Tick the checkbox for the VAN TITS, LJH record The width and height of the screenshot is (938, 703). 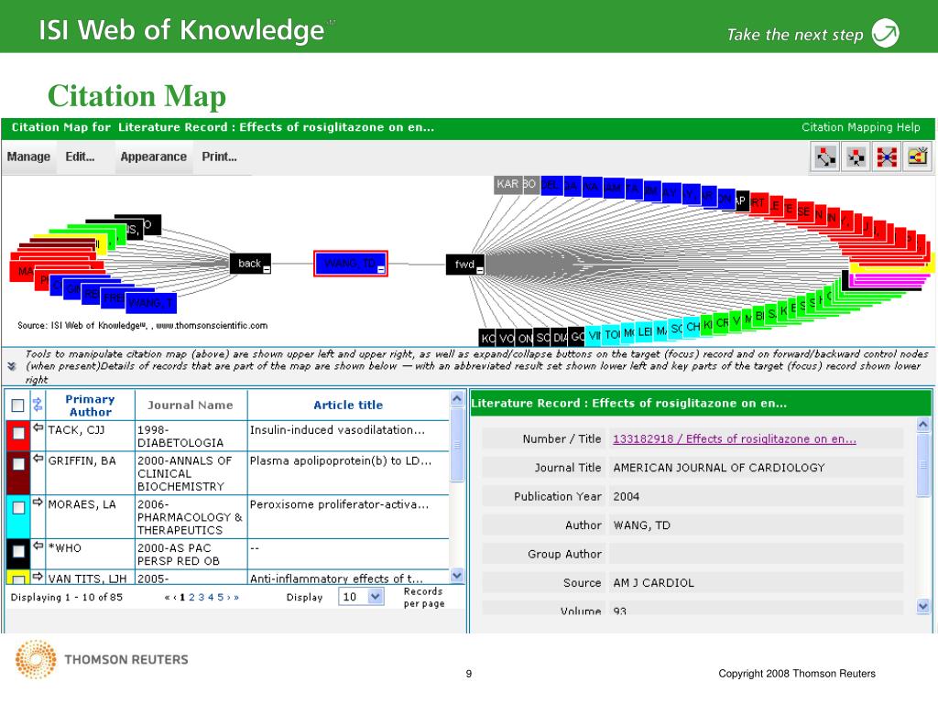(18, 579)
